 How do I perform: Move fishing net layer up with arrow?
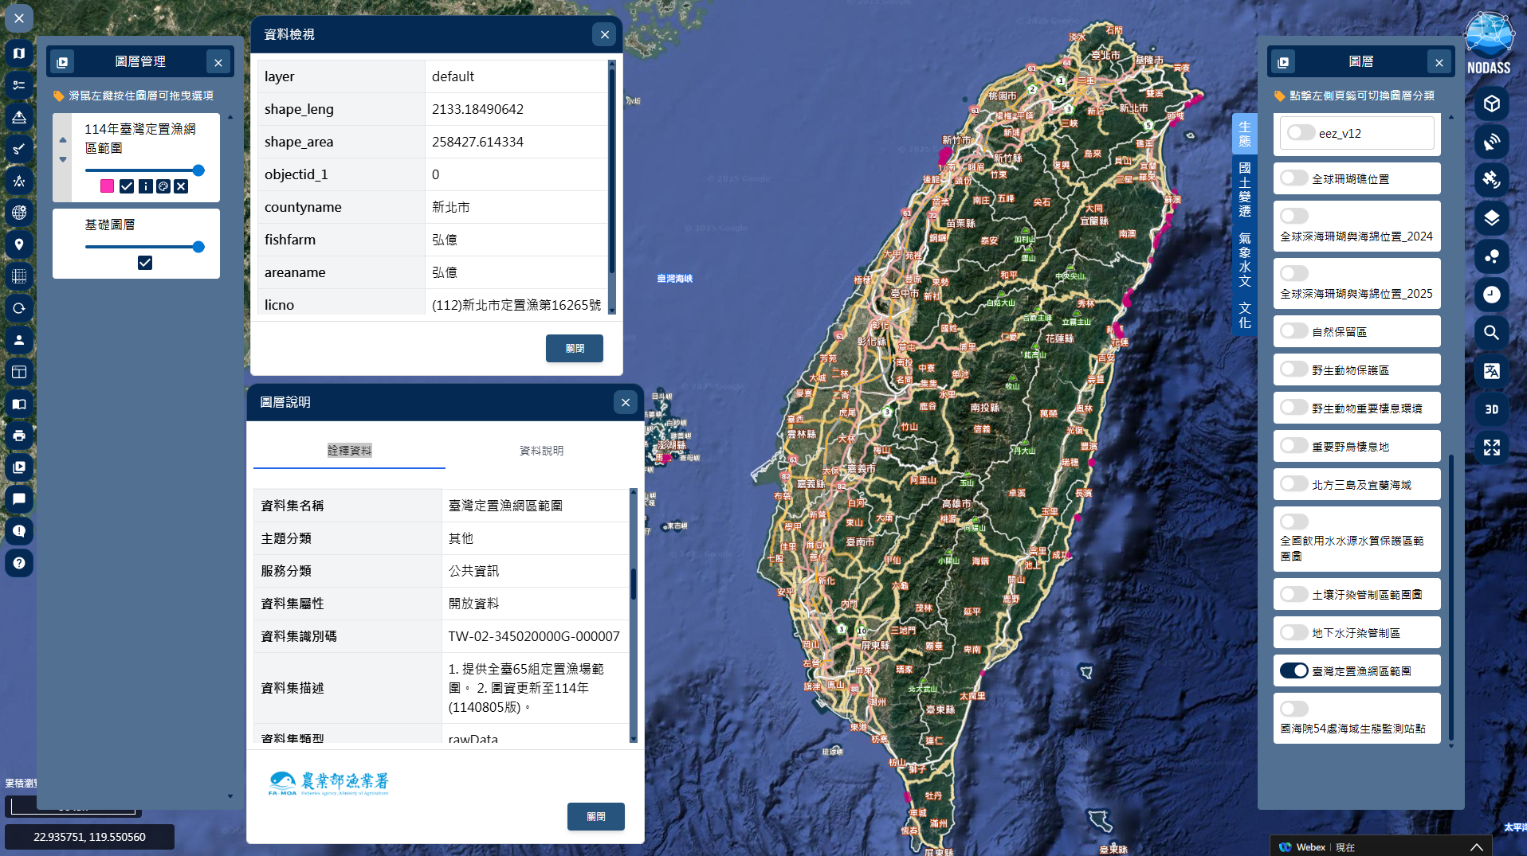tap(63, 140)
